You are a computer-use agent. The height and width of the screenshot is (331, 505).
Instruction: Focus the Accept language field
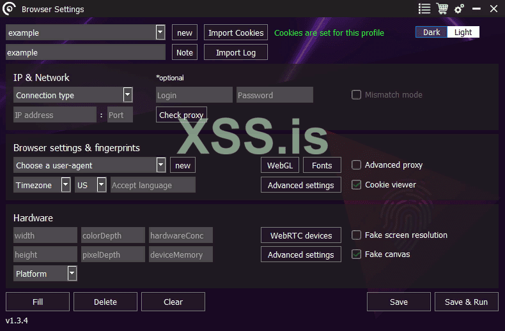153,185
